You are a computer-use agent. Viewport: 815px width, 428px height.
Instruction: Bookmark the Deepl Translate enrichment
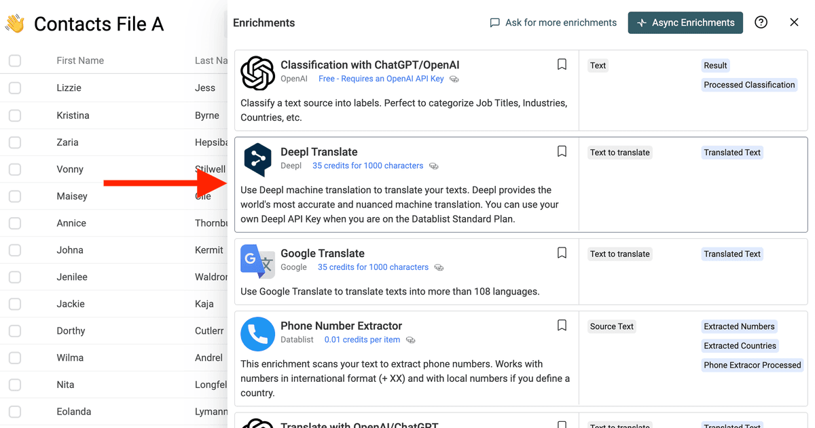(562, 151)
